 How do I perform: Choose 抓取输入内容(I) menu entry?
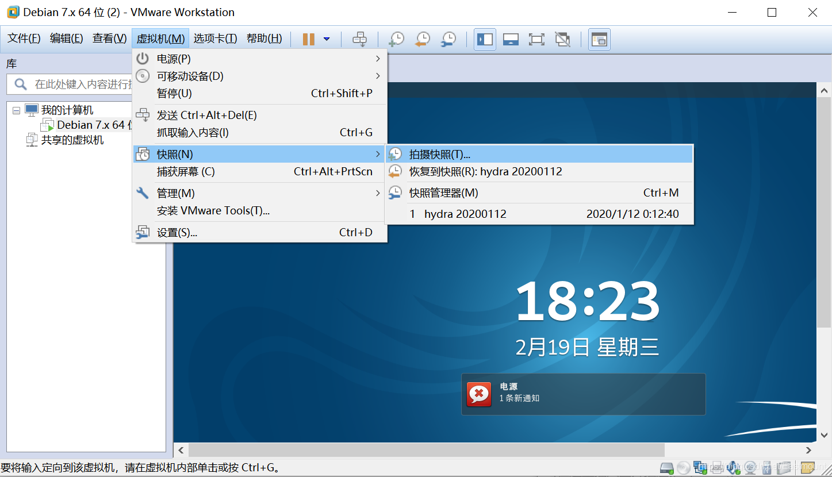[x=260, y=132]
